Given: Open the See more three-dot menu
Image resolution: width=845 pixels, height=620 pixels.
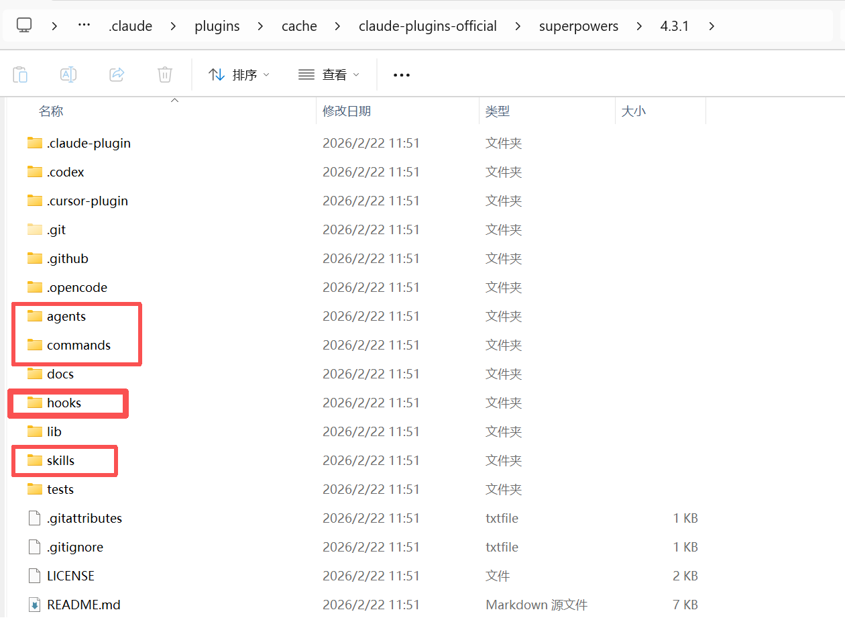Looking at the screenshot, I should pos(402,75).
